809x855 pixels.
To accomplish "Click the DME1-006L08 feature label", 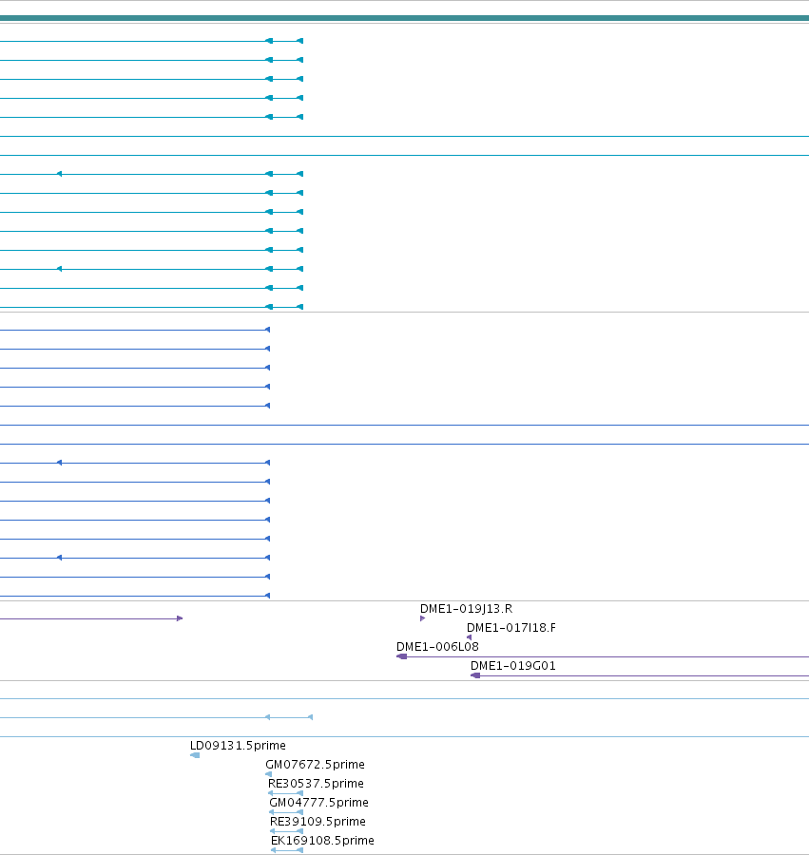I will click(437, 647).
